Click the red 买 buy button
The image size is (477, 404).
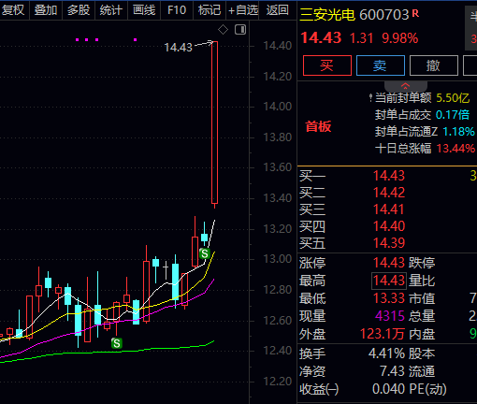[x=327, y=65]
